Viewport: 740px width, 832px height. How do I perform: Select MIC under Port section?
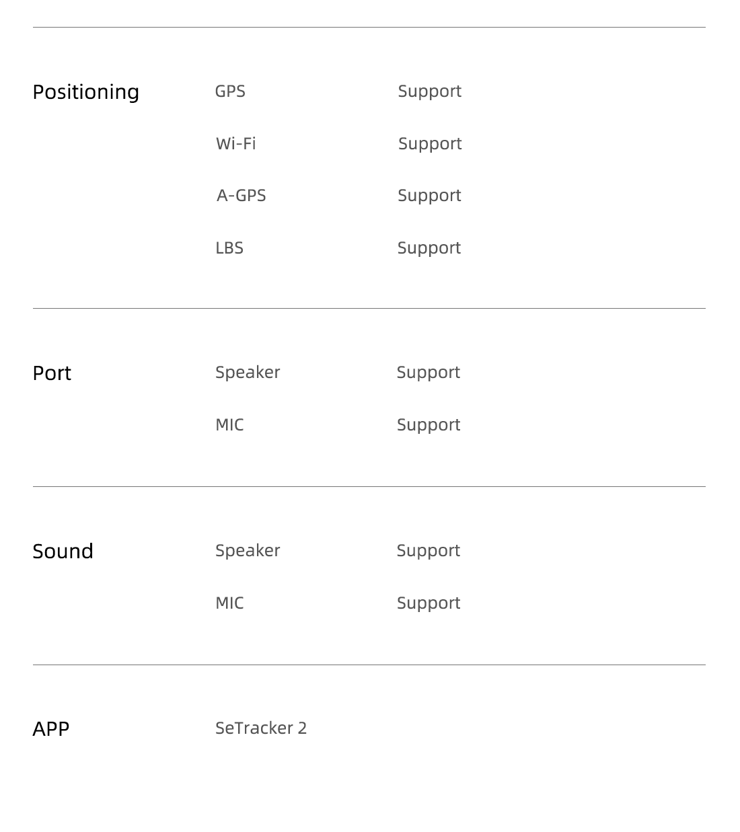[x=229, y=424]
